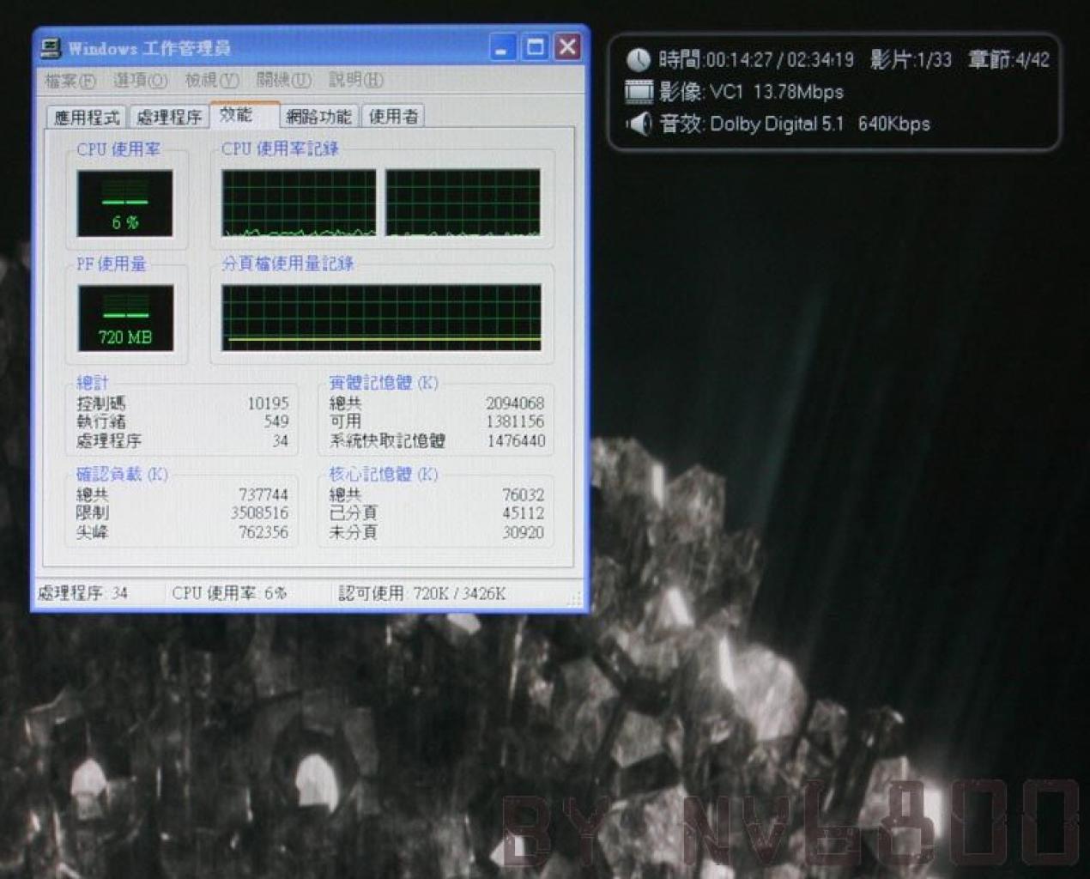Open the 關機(U) menu
Image resolution: width=1090 pixels, height=879 pixels.
(x=284, y=81)
